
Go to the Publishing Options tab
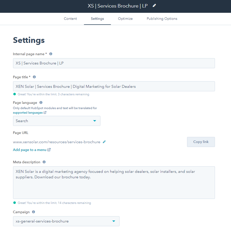pyautogui.click(x=162, y=19)
